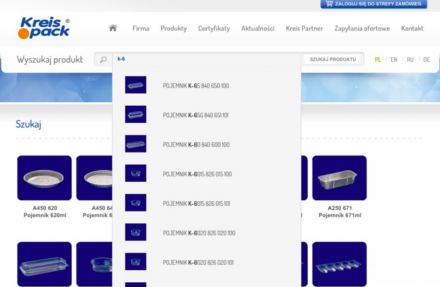This screenshot has height=287, width=440.
Task: Switch language to EN
Action: 394,60
